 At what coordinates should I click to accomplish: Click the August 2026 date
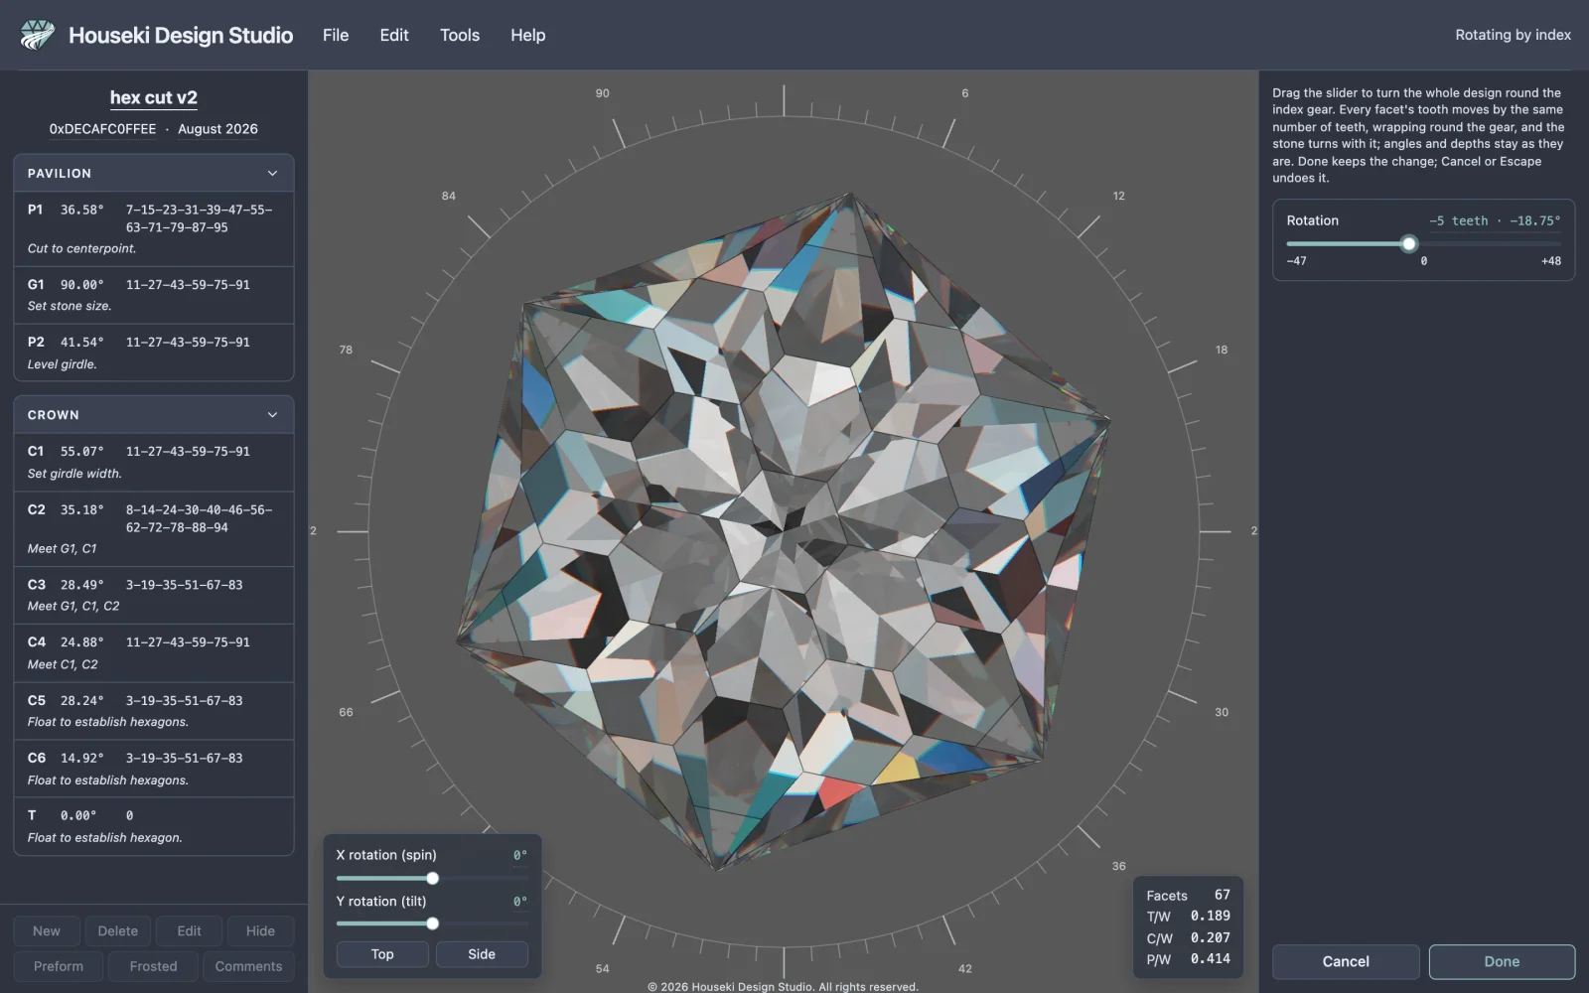[x=217, y=129]
